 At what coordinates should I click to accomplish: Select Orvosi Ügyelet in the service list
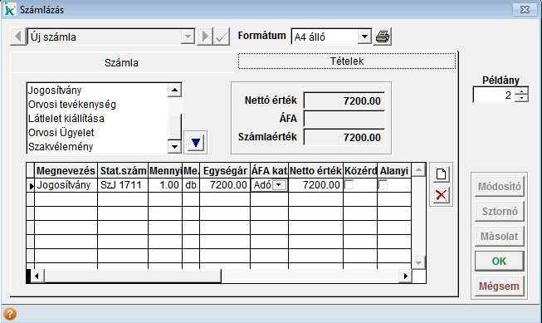tap(61, 133)
